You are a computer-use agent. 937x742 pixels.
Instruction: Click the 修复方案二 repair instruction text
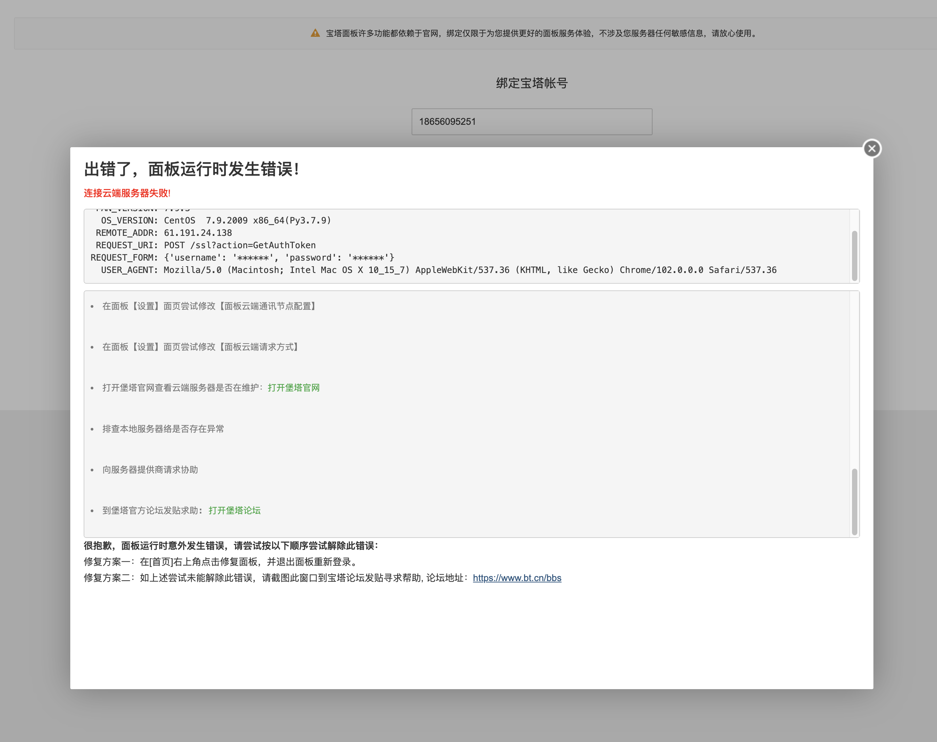(276, 578)
